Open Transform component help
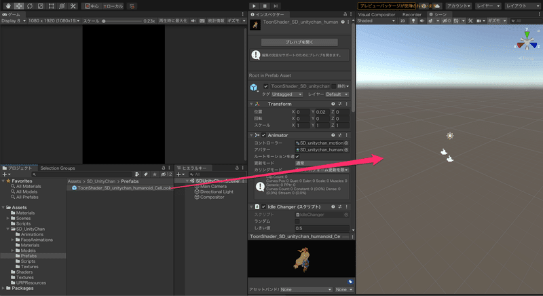Viewport: 543px width, 296px height. pyautogui.click(x=333, y=104)
